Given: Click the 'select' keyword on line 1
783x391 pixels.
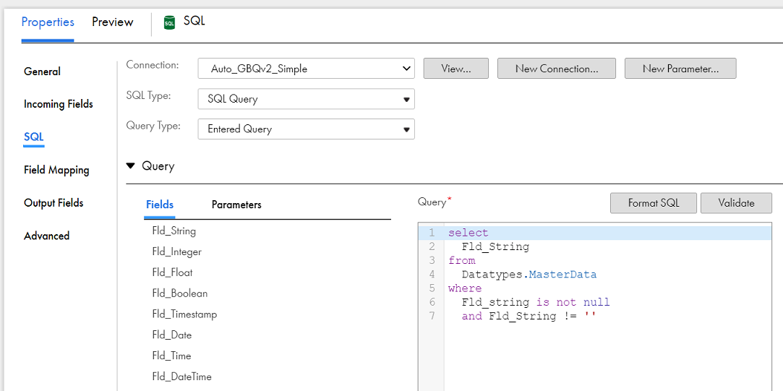Looking at the screenshot, I should (x=468, y=233).
